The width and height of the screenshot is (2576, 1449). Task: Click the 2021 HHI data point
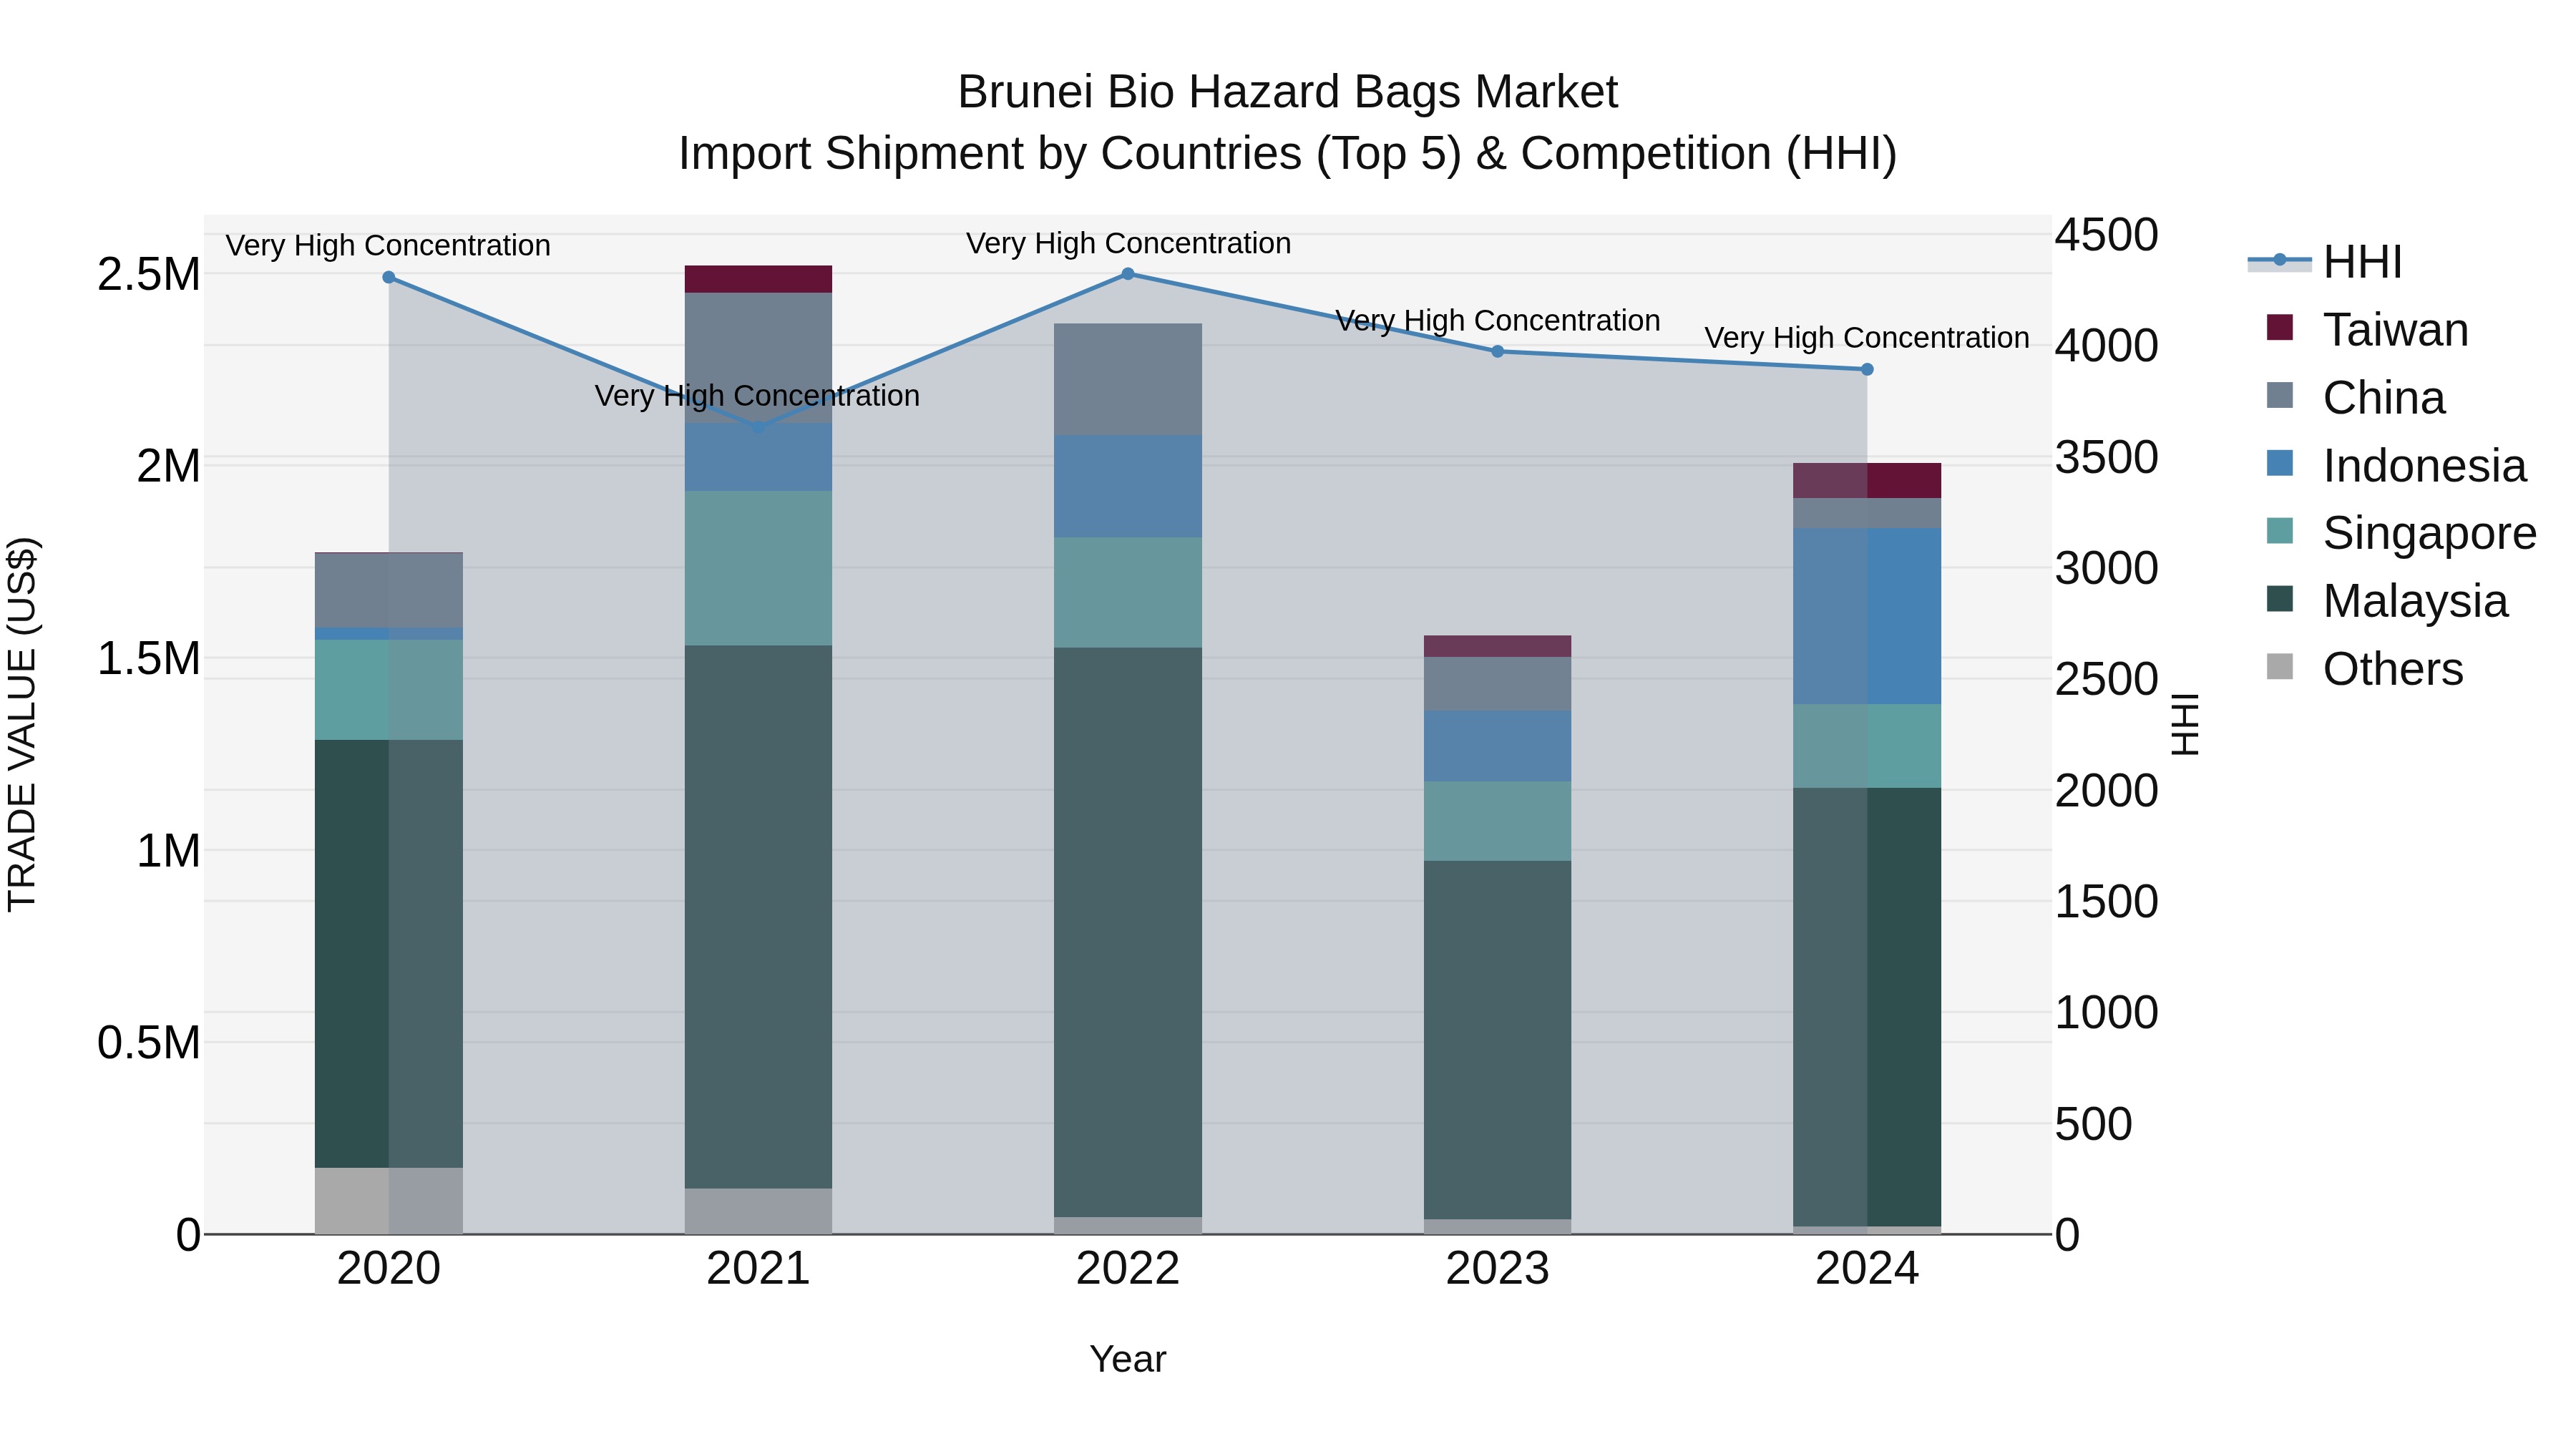pyautogui.click(x=758, y=427)
